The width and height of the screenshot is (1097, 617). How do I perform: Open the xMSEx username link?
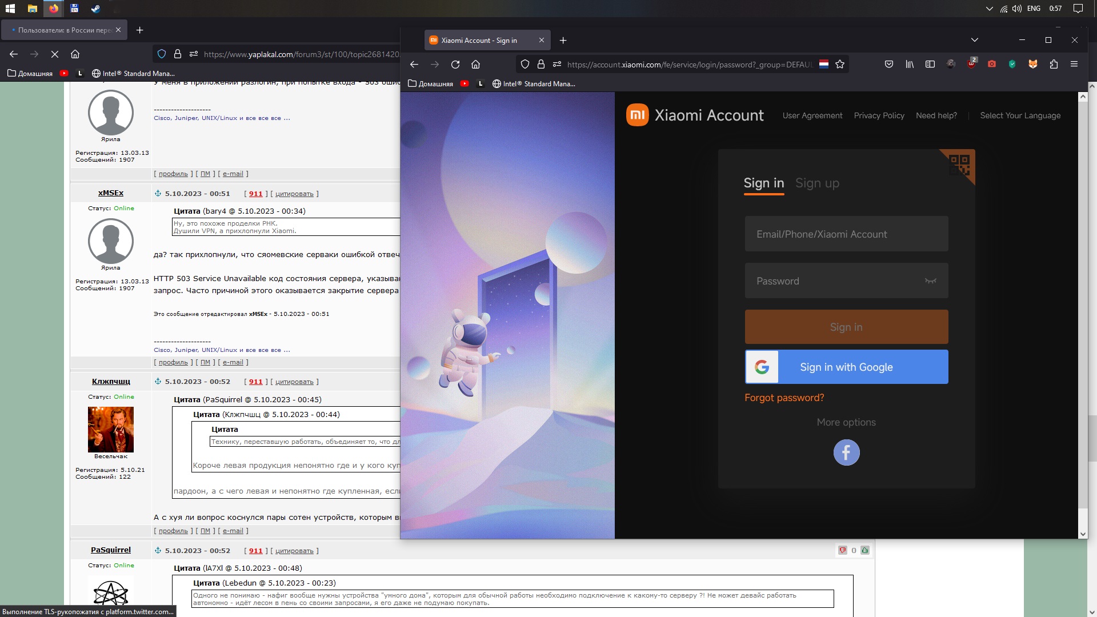(x=110, y=193)
